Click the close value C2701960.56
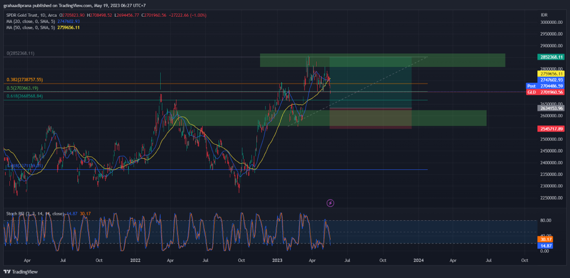Screen dimensions: 570x278 [x=154, y=15]
